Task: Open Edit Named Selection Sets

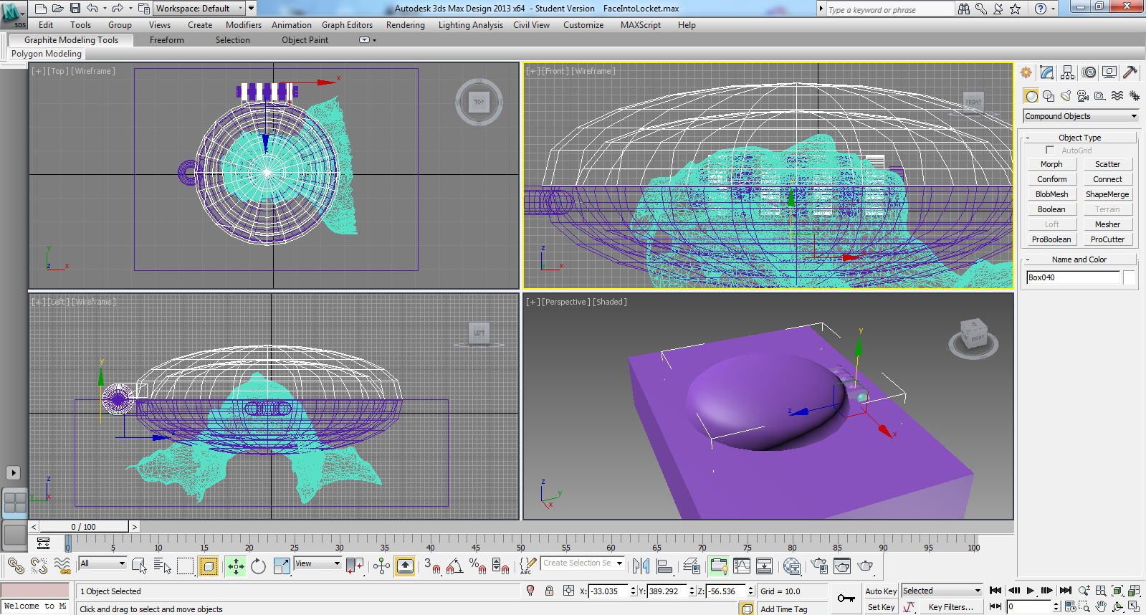Action: pyautogui.click(x=527, y=566)
